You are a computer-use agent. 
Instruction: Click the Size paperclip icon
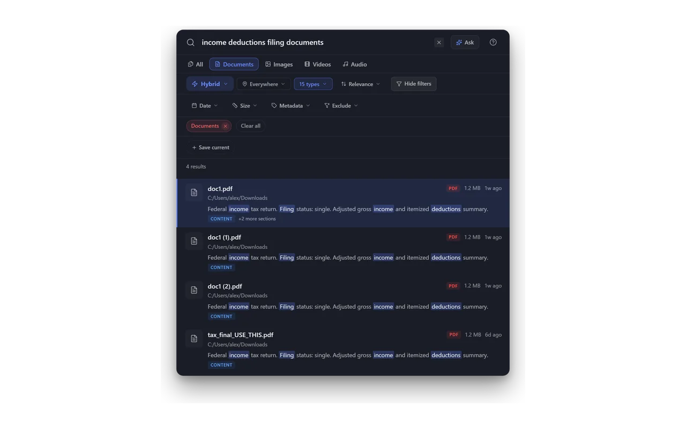(235, 106)
